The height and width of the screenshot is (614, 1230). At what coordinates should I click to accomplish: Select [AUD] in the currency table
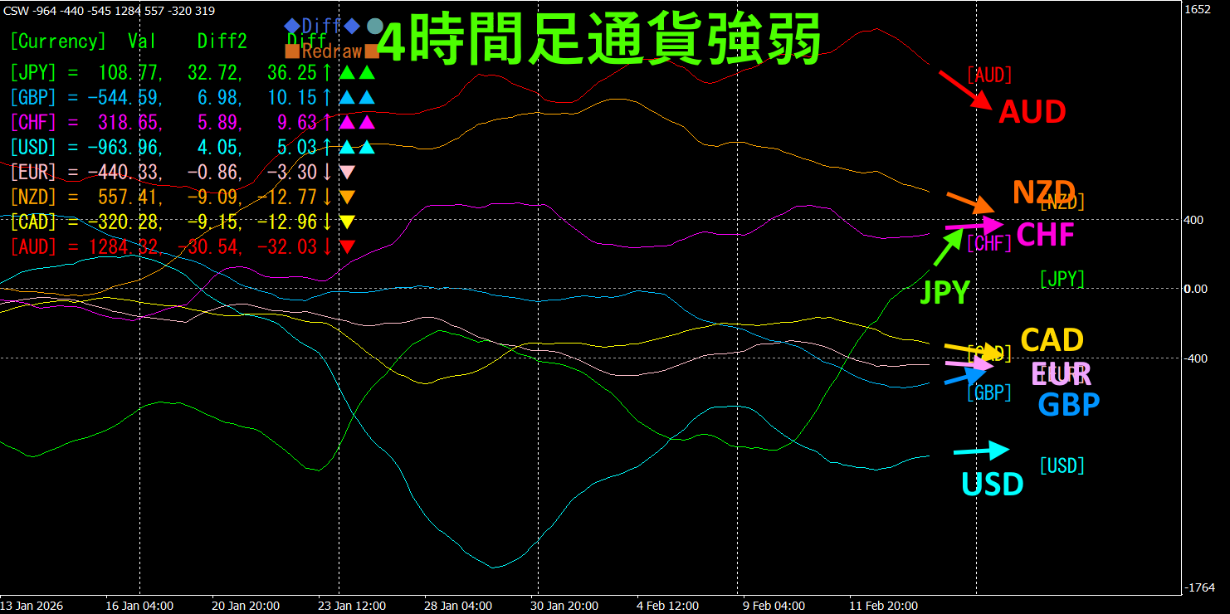click(34, 247)
